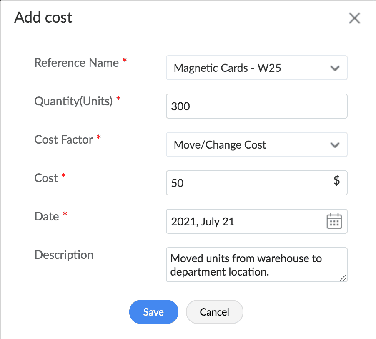
Task: Save the new cost entry
Action: point(153,312)
